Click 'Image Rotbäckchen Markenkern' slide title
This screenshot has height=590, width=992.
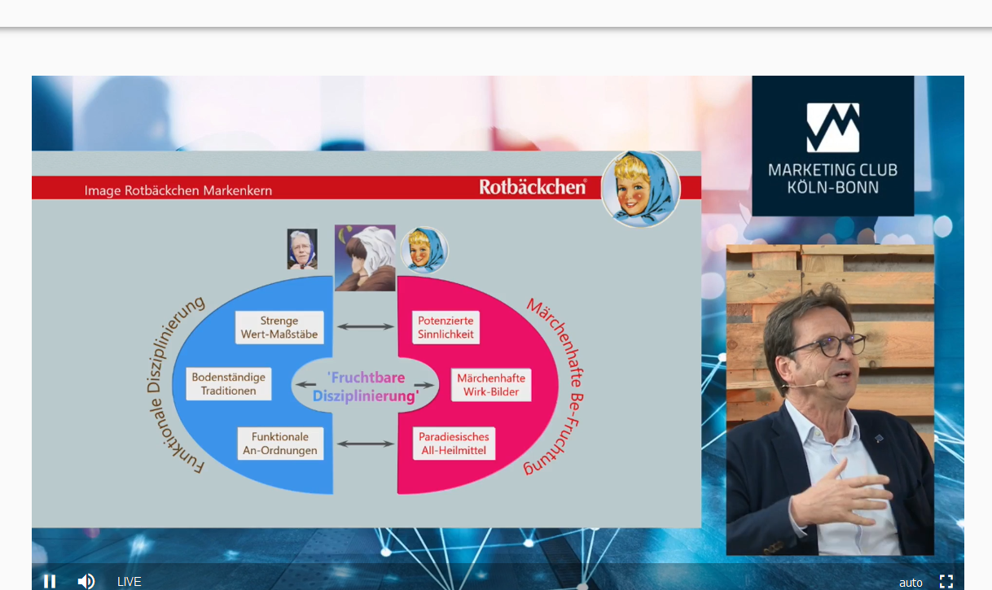(x=178, y=190)
